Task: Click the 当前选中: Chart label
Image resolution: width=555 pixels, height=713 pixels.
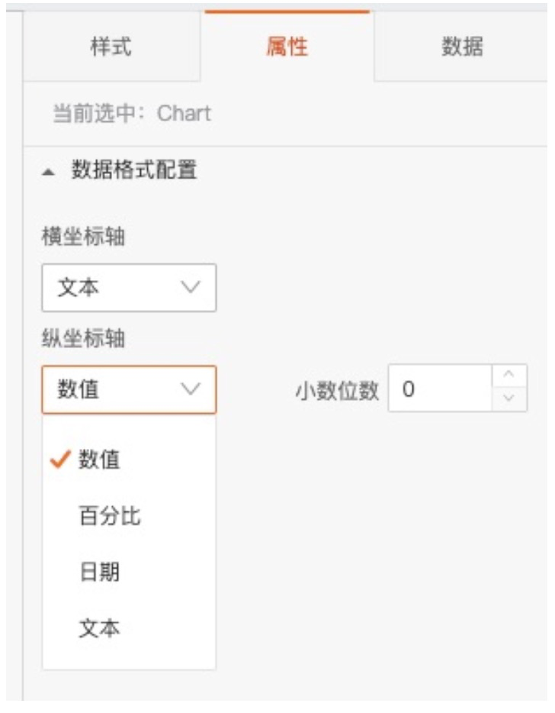Action: [131, 115]
